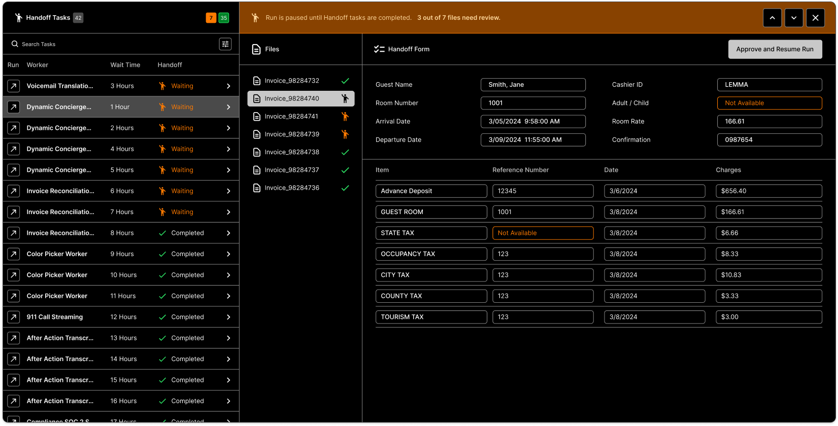Open the task filter settings icon
This screenshot has width=838, height=426.
[x=225, y=44]
